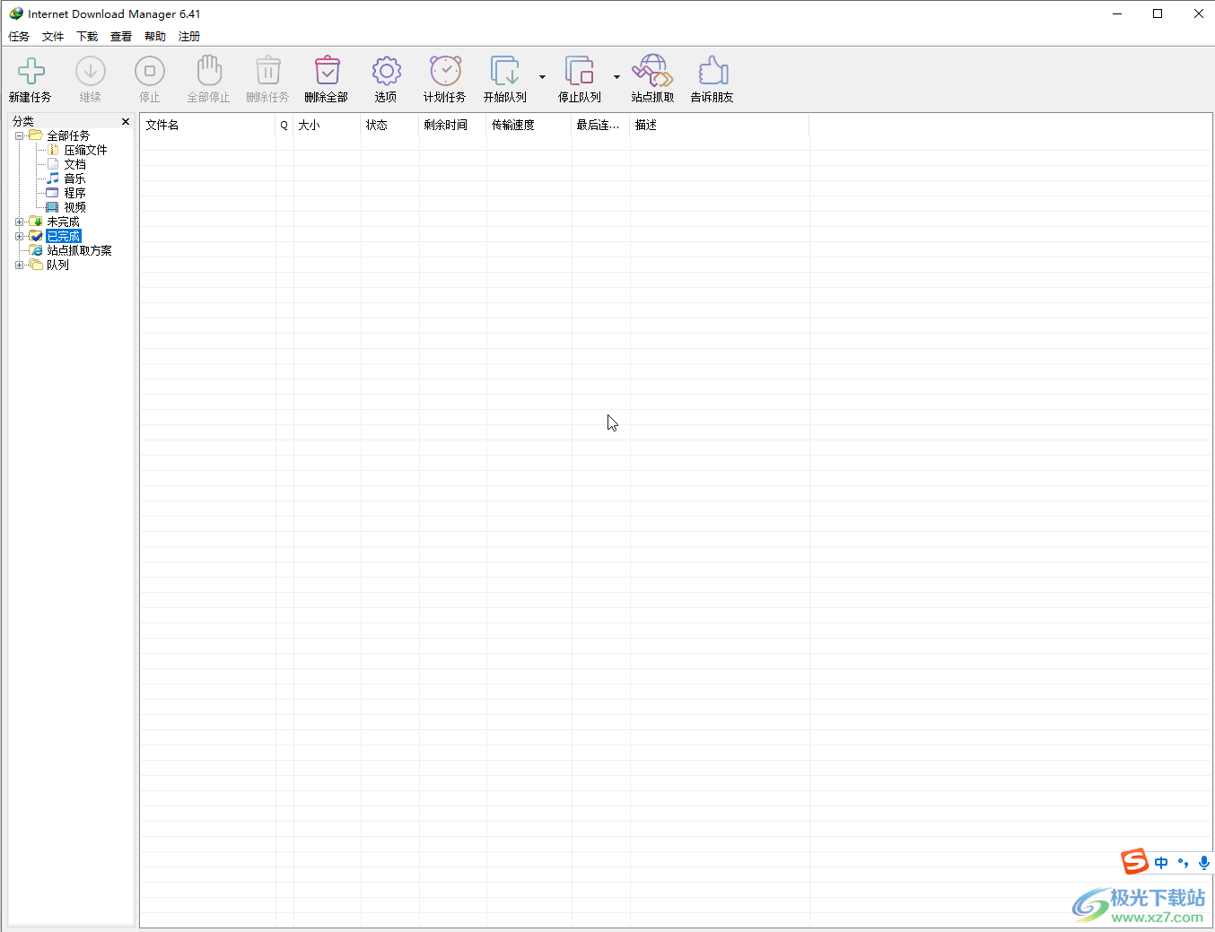The width and height of the screenshot is (1215, 932).
Task: Select 未完成 in the category tree
Action: pyautogui.click(x=63, y=222)
